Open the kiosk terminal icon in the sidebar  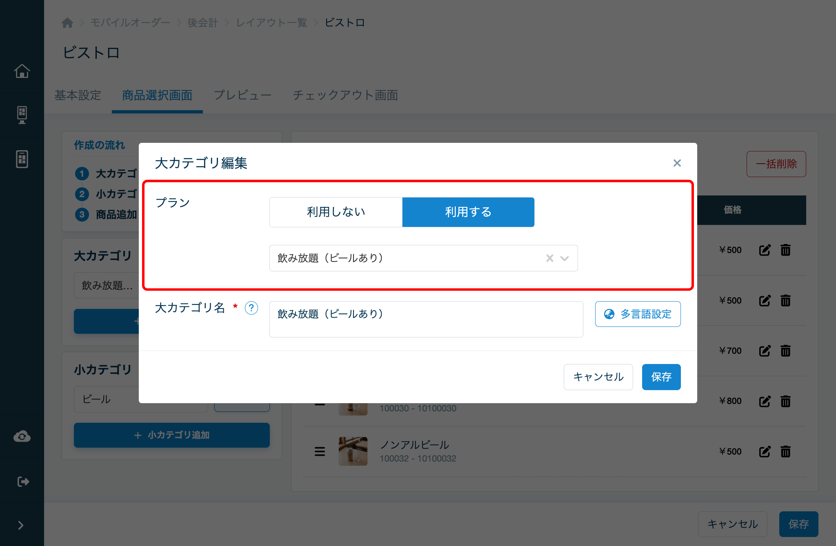pos(22,115)
